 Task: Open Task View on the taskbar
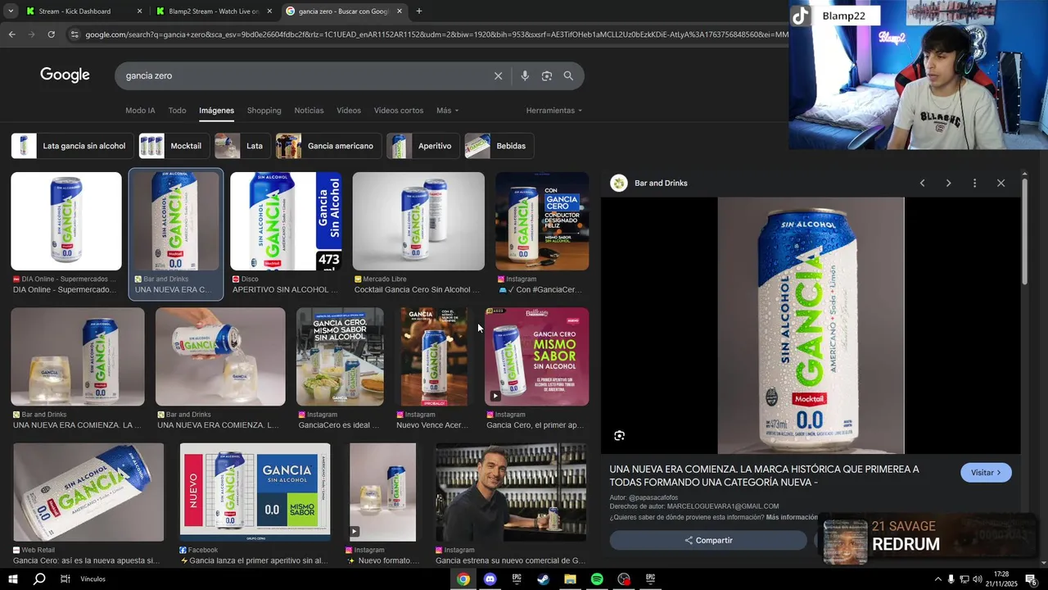[x=65, y=579]
